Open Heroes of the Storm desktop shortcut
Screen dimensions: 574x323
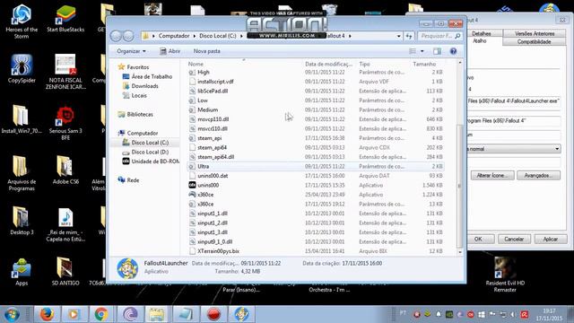point(22,22)
